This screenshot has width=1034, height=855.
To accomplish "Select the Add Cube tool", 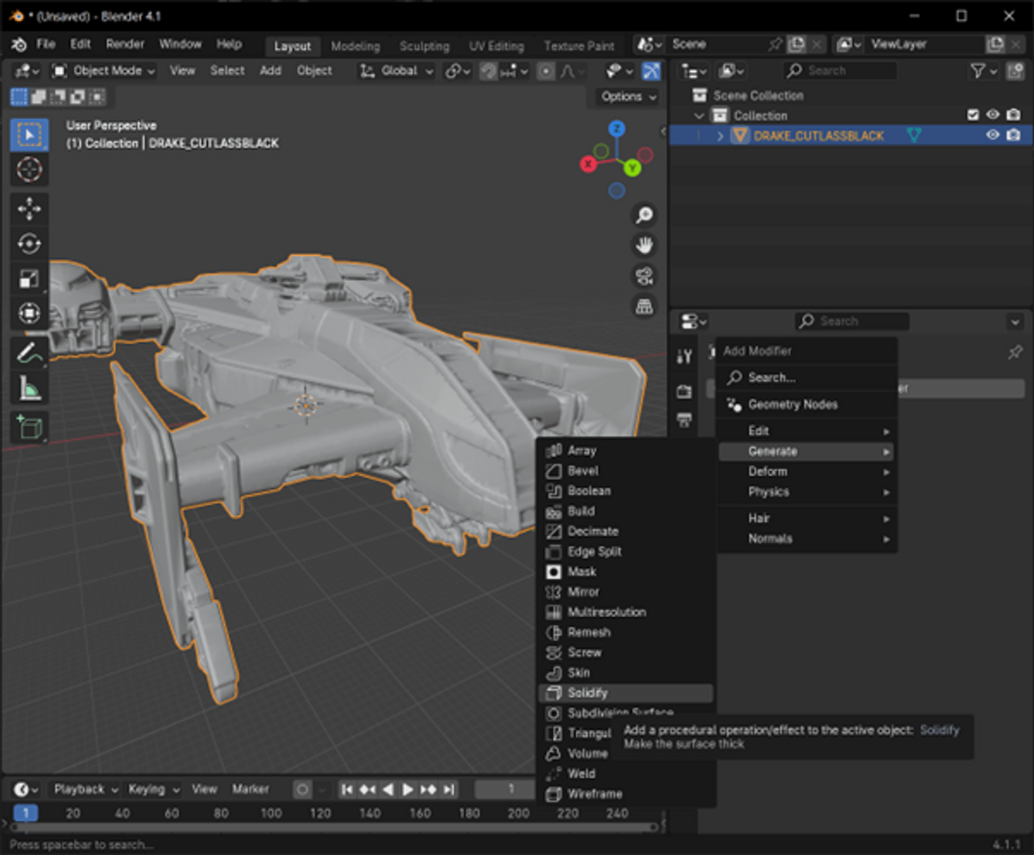I will (x=29, y=428).
